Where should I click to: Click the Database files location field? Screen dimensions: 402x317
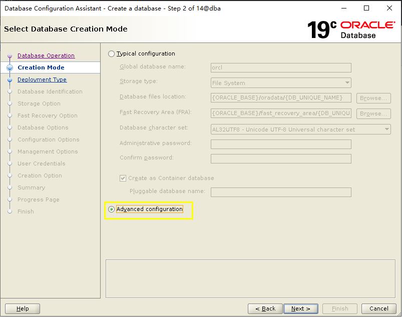[281, 98]
